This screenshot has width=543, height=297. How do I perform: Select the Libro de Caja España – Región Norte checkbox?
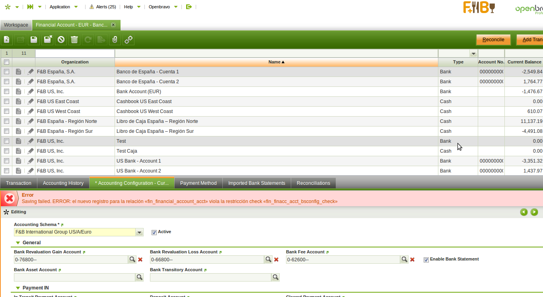click(6, 121)
